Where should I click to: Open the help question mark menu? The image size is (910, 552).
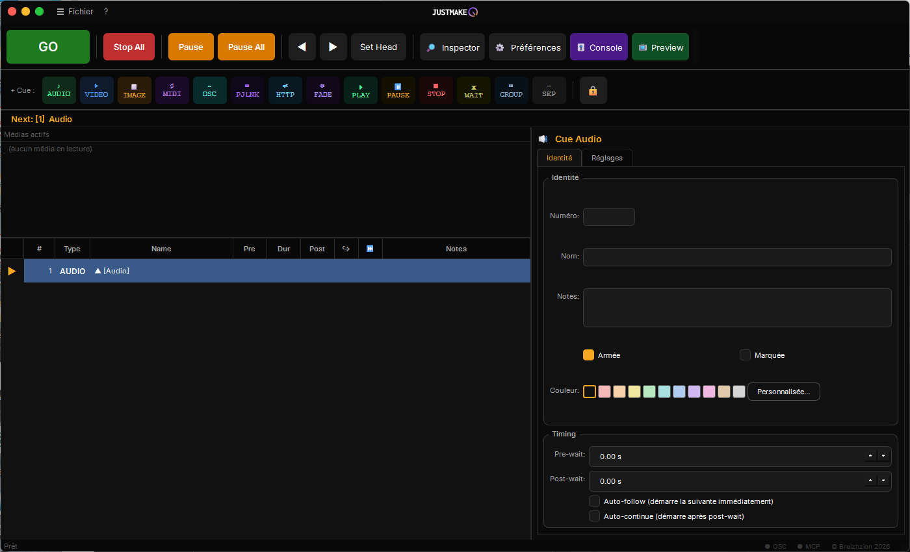click(106, 12)
